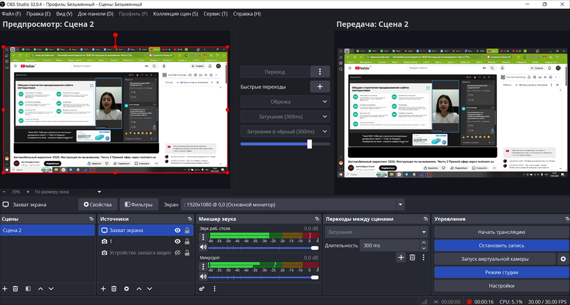Click the Остановить запись button

click(x=501, y=246)
